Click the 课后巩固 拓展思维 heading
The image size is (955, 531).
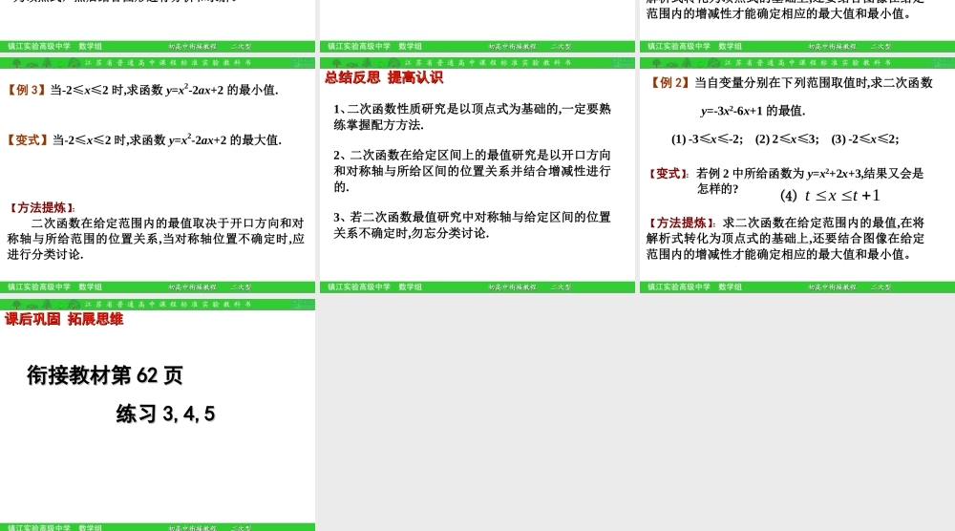point(64,319)
